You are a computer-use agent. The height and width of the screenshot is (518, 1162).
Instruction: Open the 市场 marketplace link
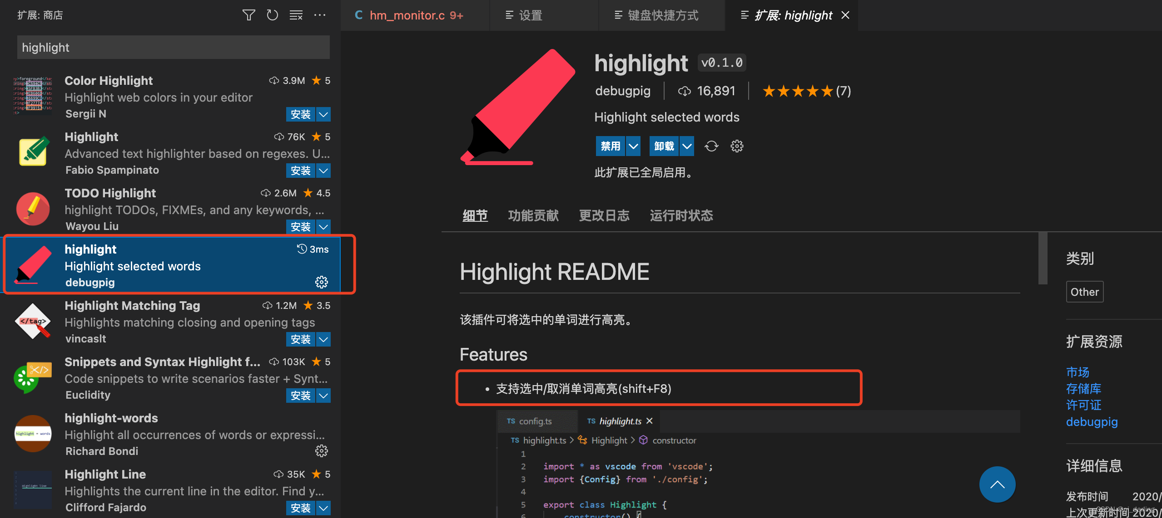[x=1078, y=372]
